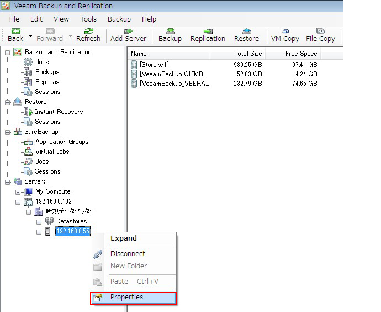The image size is (381, 312).
Task: Collapse the SureBackup tree node
Action: (x=8, y=133)
